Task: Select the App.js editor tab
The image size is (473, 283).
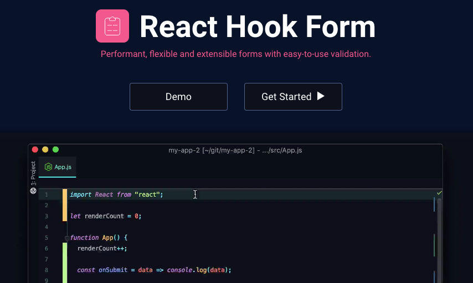Action: (58, 167)
